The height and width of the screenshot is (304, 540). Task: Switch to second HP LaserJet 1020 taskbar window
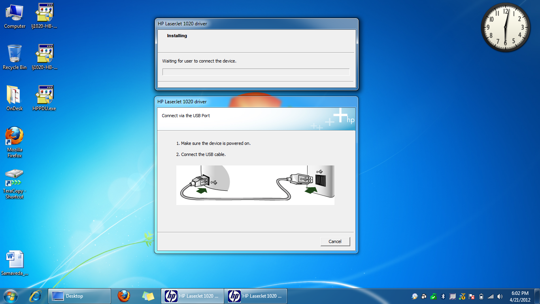click(256, 296)
